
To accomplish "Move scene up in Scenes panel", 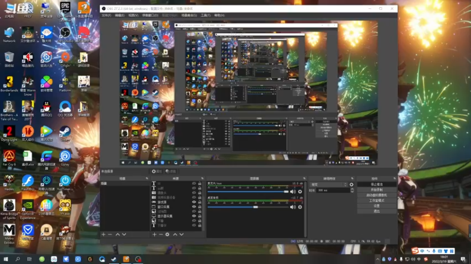I will click(x=118, y=234).
